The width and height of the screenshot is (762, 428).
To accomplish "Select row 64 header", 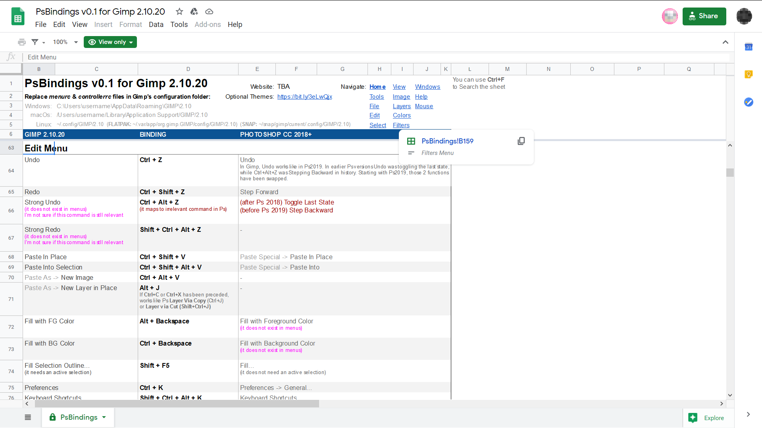I will (11, 170).
